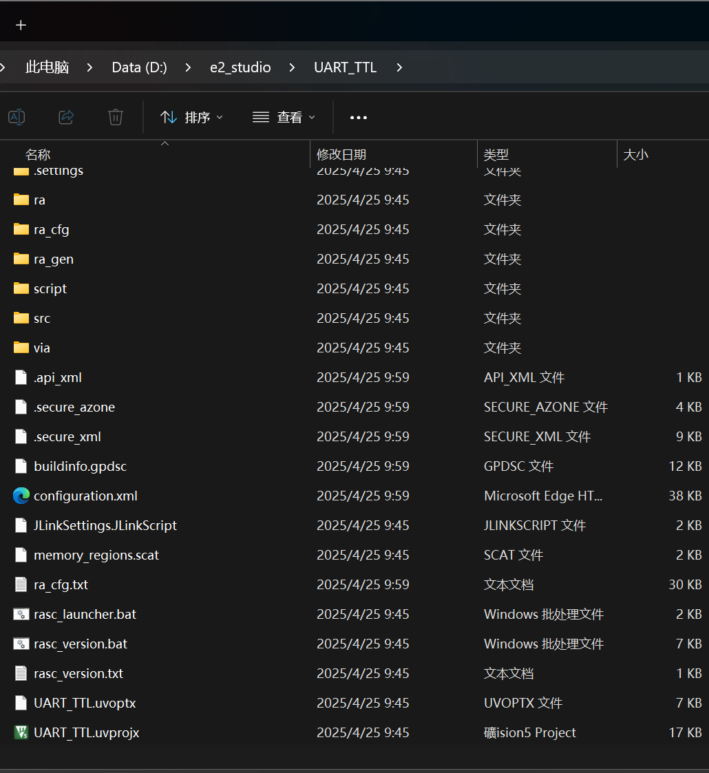Click the file name rasc_launcher.bat
This screenshot has width=709, height=773.
tap(85, 614)
